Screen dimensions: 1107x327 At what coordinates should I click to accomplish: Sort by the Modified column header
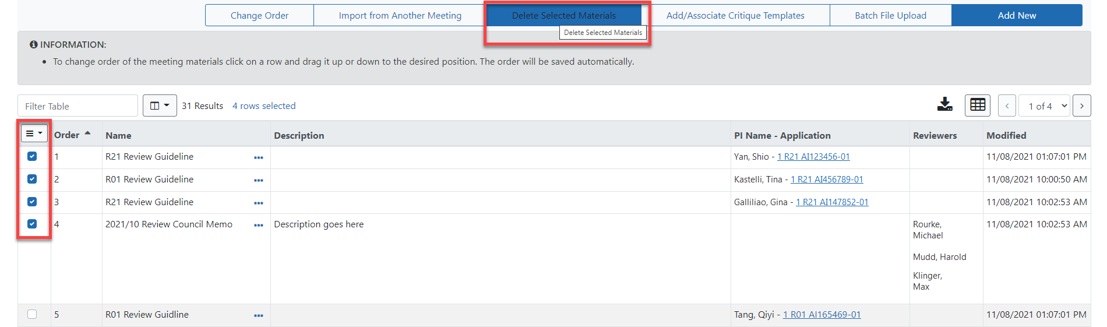tap(1006, 135)
